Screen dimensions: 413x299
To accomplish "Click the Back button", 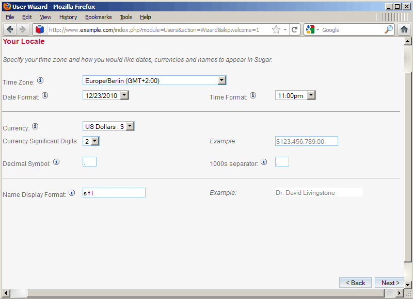I will 355,283.
